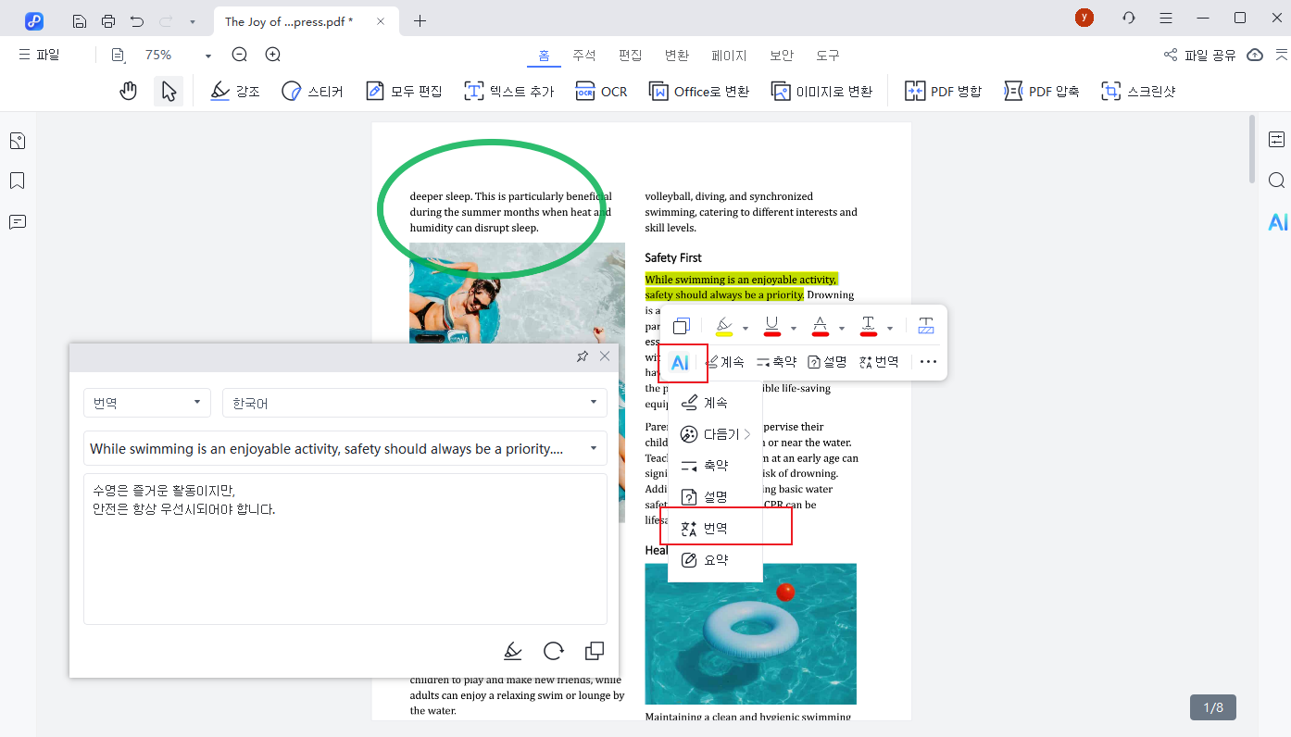Select the Highlight (강조) tool
Image resolution: width=1291 pixels, height=737 pixels.
pyautogui.click(x=234, y=90)
